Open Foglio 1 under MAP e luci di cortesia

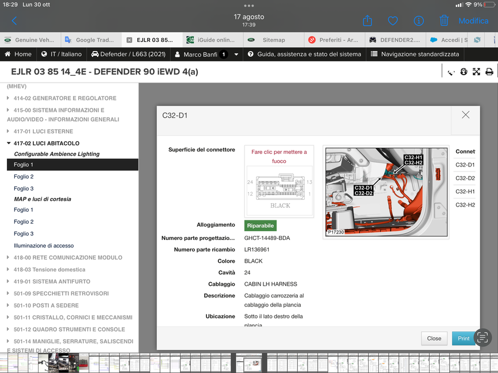tap(24, 210)
